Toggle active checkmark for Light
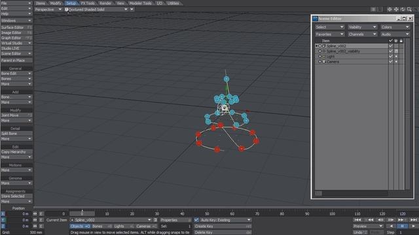 pyautogui.click(x=391, y=57)
